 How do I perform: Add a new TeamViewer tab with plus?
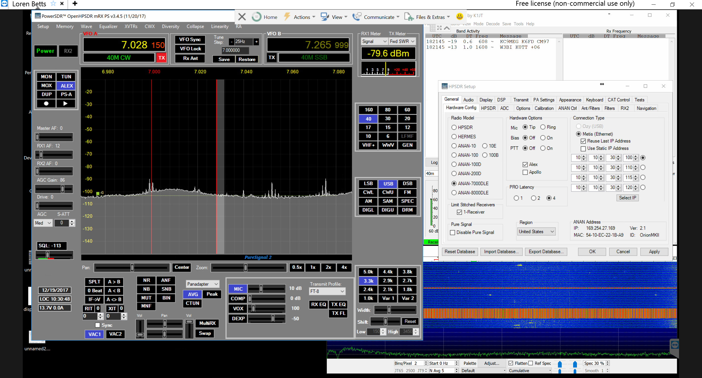point(75,4)
